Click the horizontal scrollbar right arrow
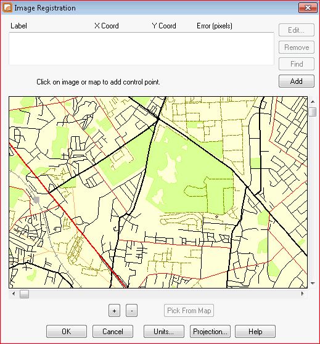This screenshot has width=320, height=344. [x=303, y=293]
